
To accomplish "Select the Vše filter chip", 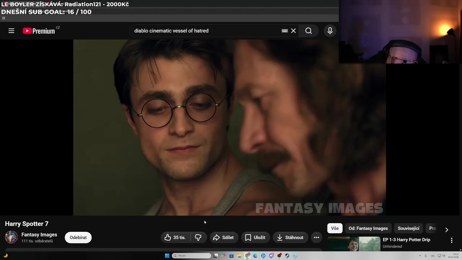I will pos(335,228).
